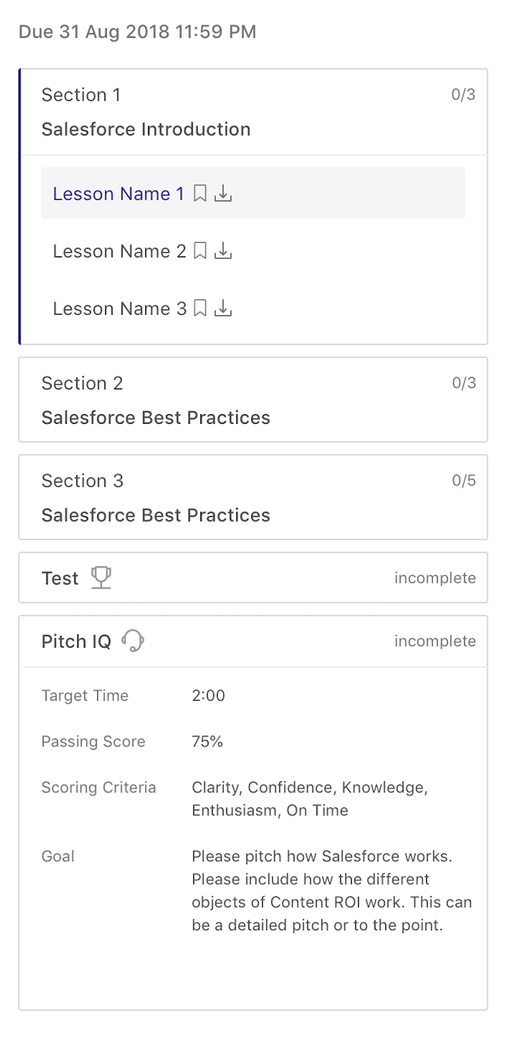Open Lesson Name 2
Viewport: 508px width, 1046px height.
[119, 251]
